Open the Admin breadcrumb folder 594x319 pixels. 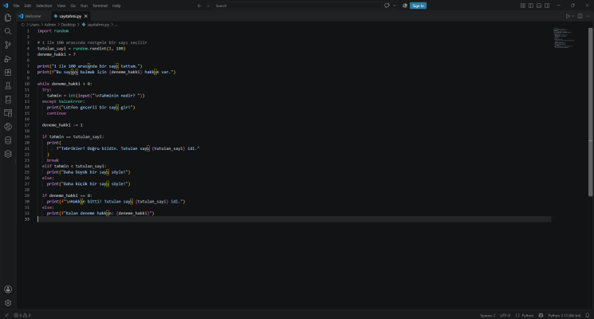coord(50,25)
